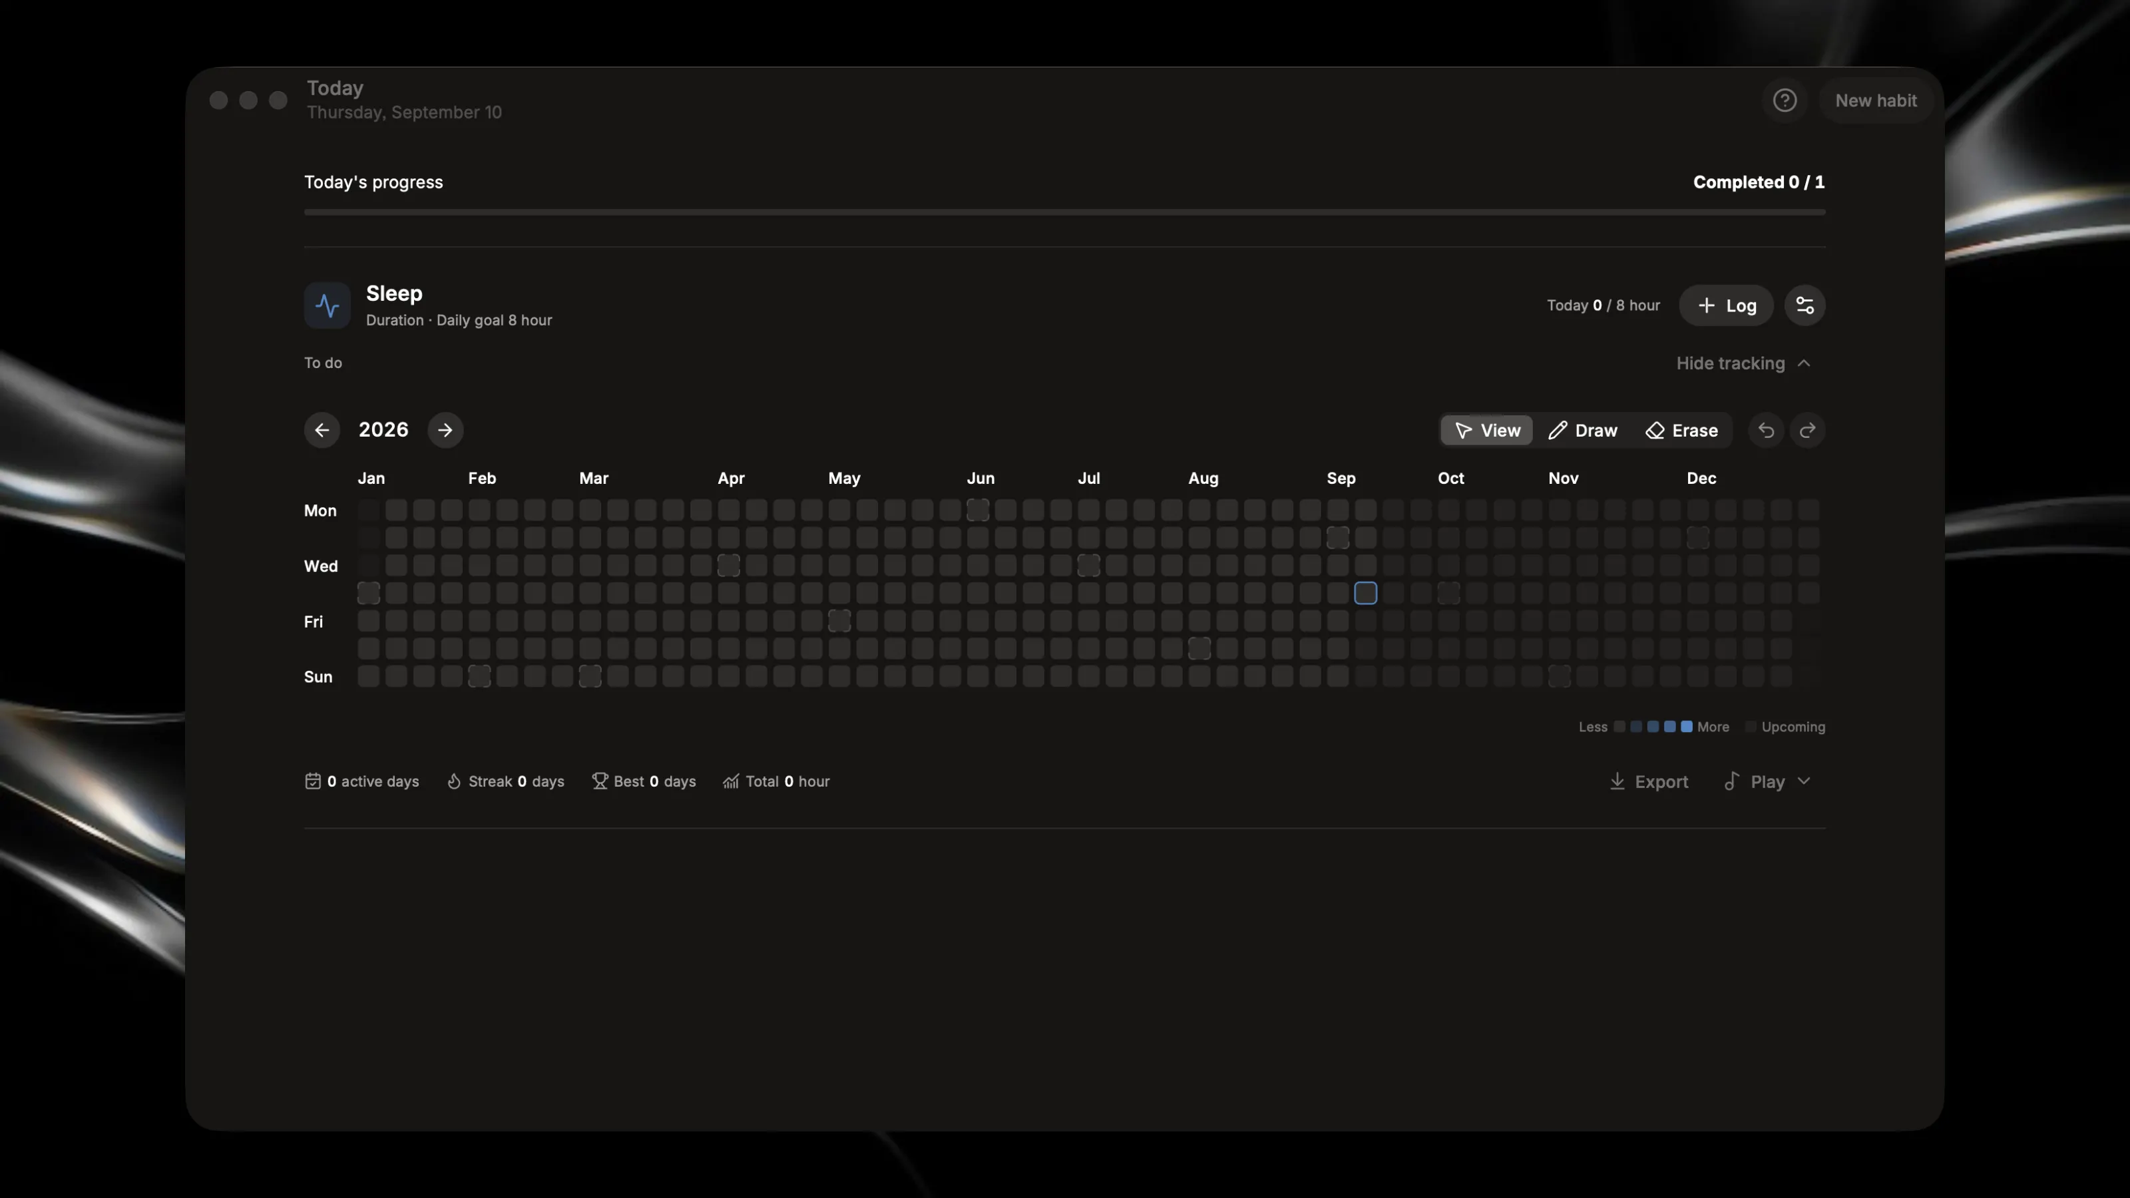
Task: Click the Sun row label
Action: [318, 677]
